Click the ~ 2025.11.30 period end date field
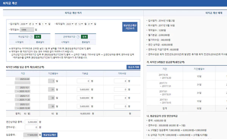This screenshot has width=227, height=139. (x=23, y=100)
